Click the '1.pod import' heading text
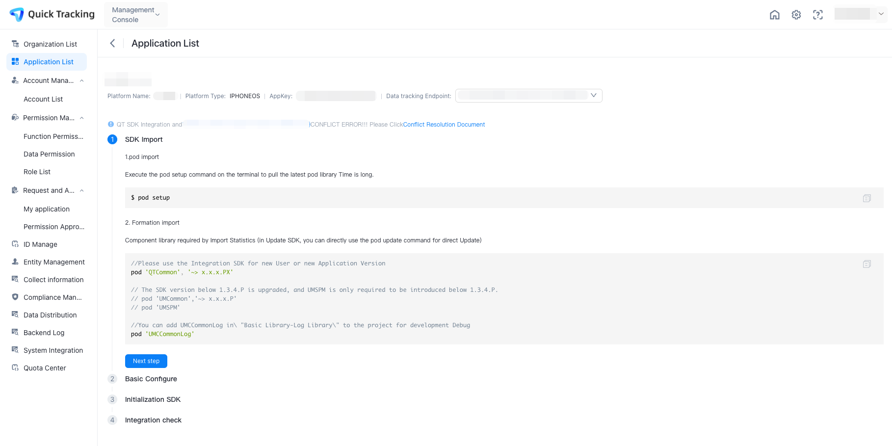The height and width of the screenshot is (446, 892). click(142, 157)
